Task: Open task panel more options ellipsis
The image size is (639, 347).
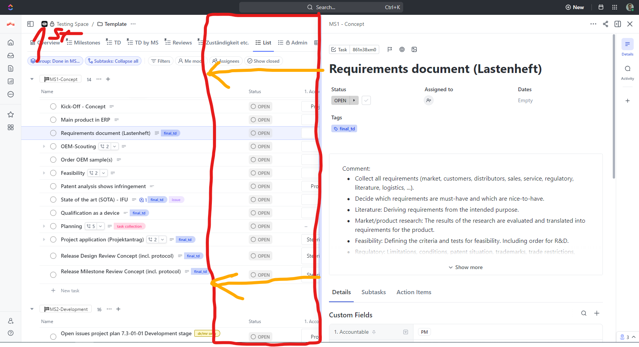Action: (x=593, y=24)
